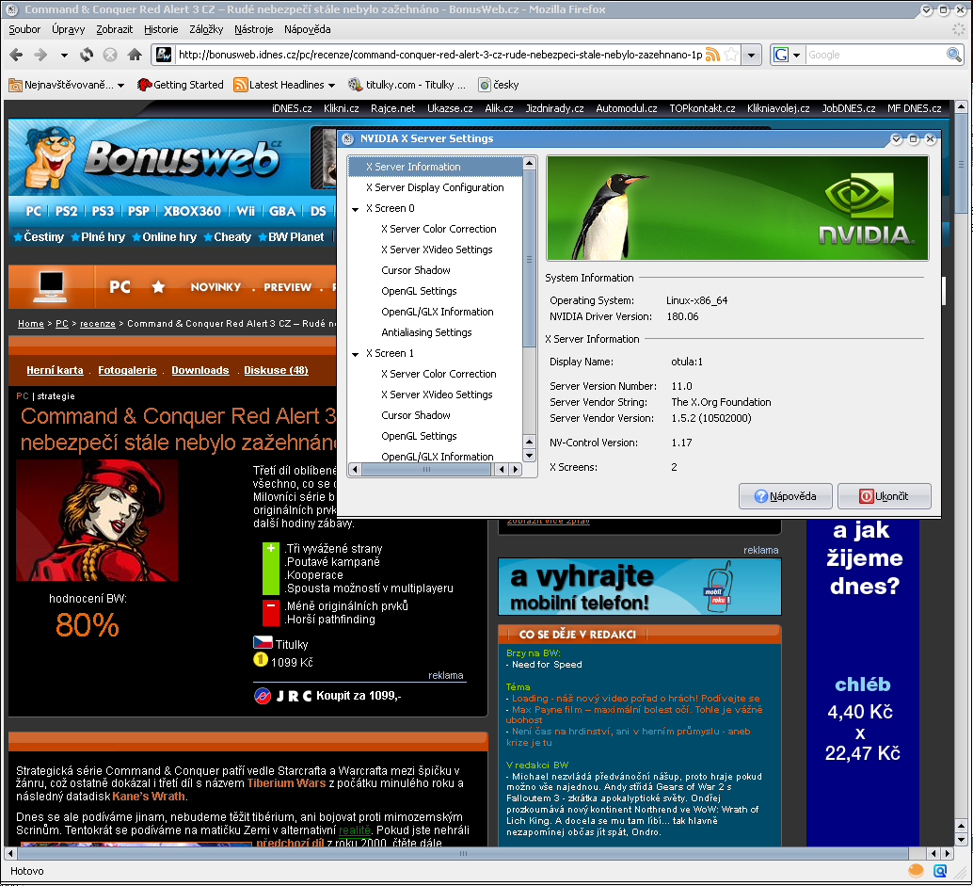Bookmark this page with the star icon
This screenshot has height=886, width=973.
[731, 55]
